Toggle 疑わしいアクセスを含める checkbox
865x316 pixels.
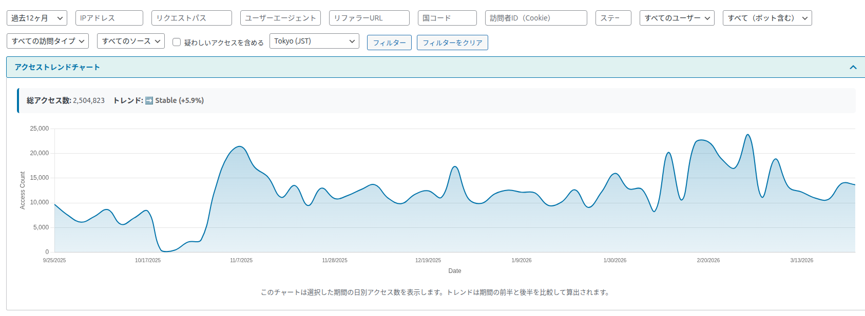[x=177, y=42]
